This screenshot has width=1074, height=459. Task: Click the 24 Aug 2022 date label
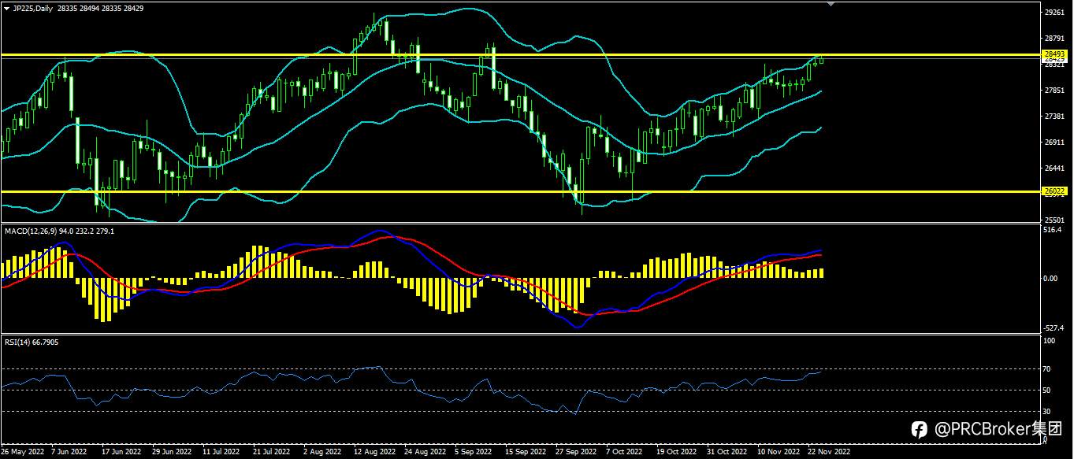point(426,453)
